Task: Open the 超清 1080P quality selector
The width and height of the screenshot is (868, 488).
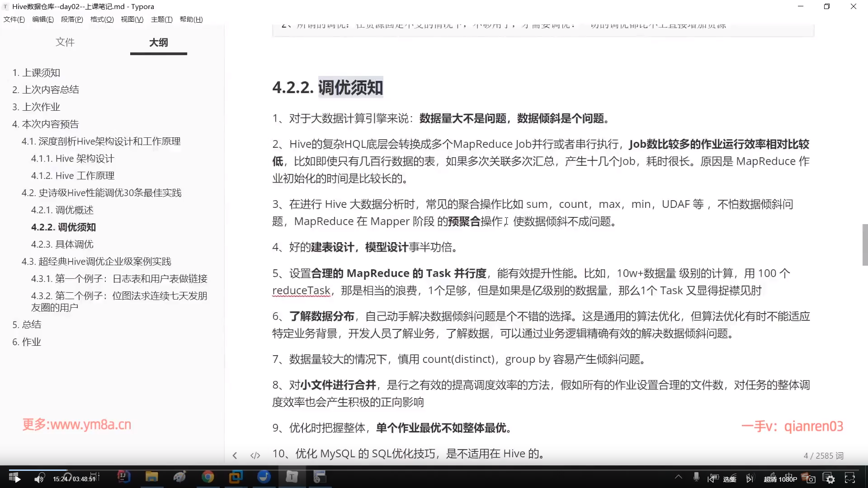Action: [x=780, y=479]
